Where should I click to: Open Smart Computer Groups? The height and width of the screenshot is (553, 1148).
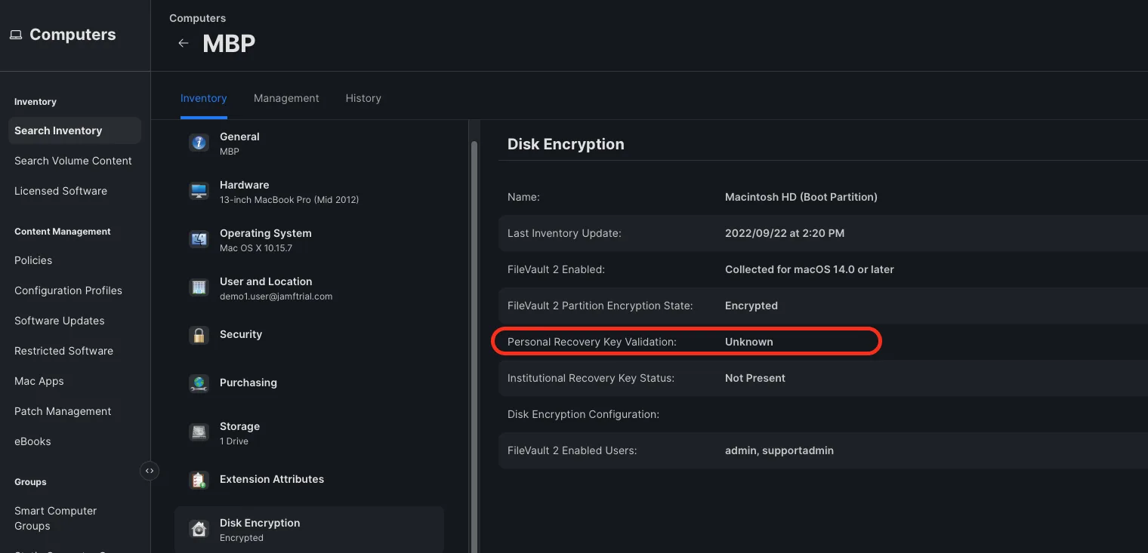[x=56, y=518]
